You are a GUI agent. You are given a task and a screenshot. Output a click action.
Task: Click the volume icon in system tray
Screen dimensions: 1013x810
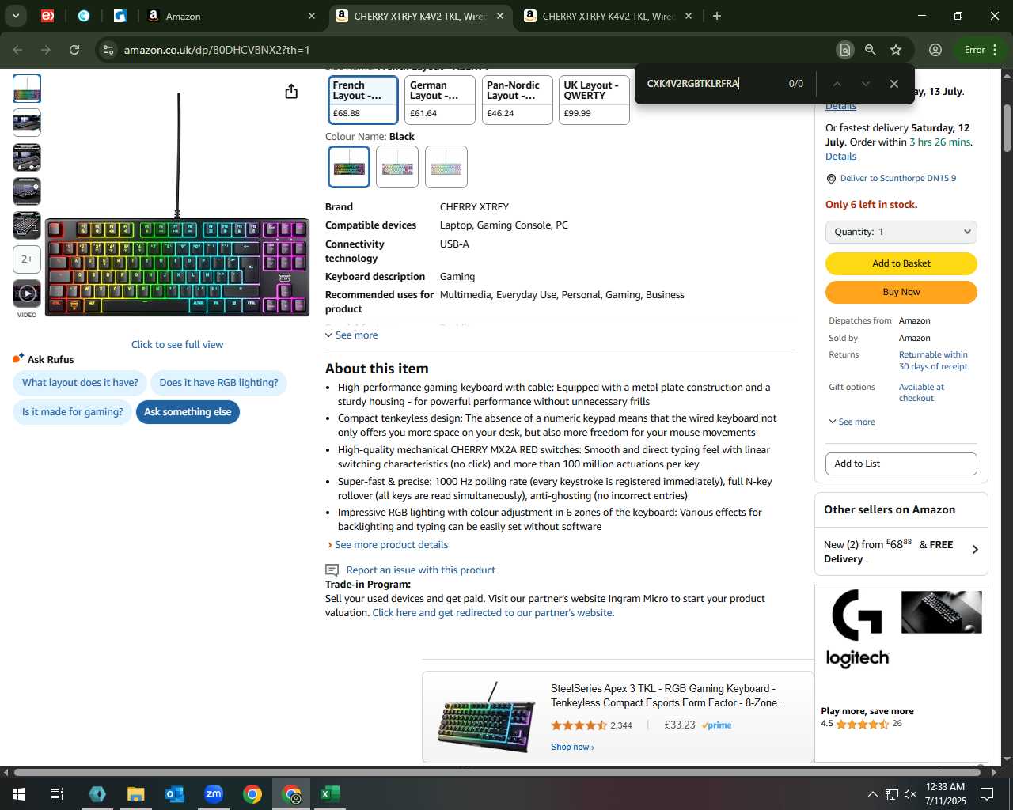[x=910, y=793]
